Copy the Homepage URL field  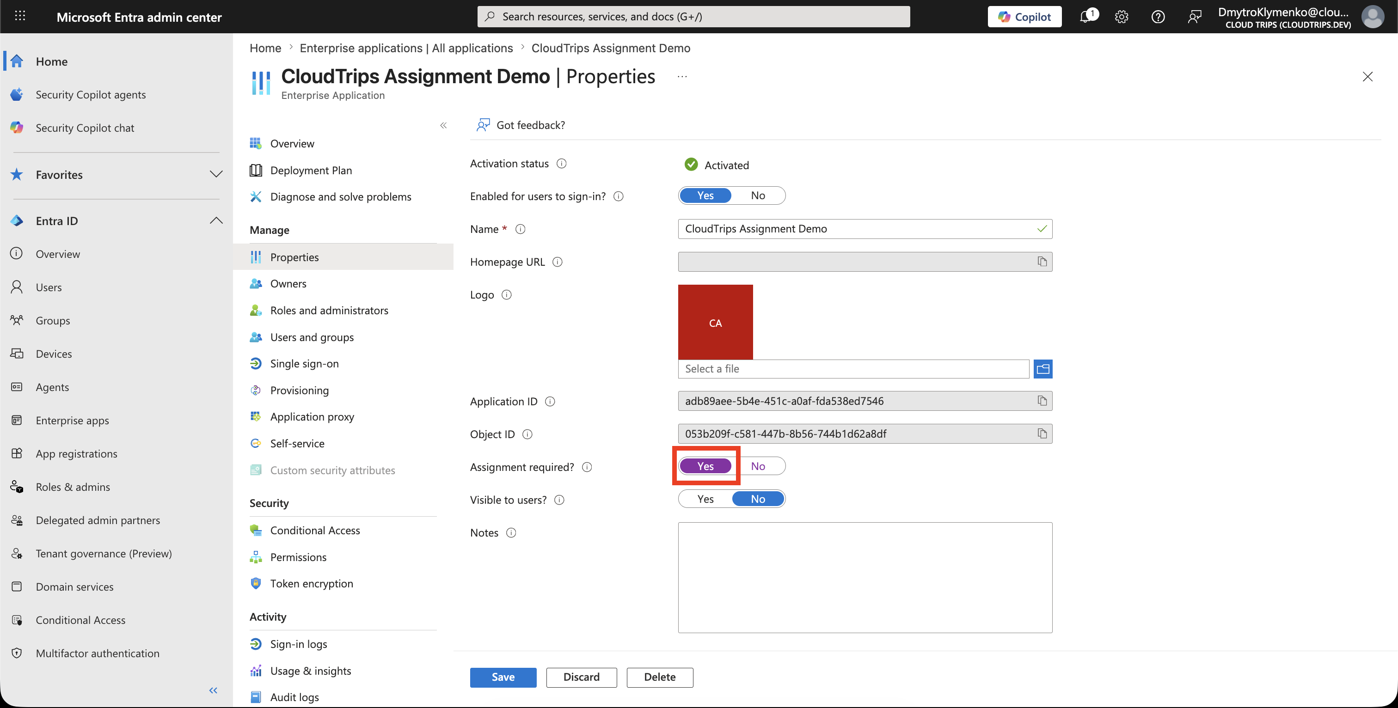tap(1042, 262)
